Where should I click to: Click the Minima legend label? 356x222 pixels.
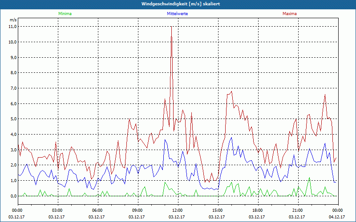pyautogui.click(x=65, y=14)
